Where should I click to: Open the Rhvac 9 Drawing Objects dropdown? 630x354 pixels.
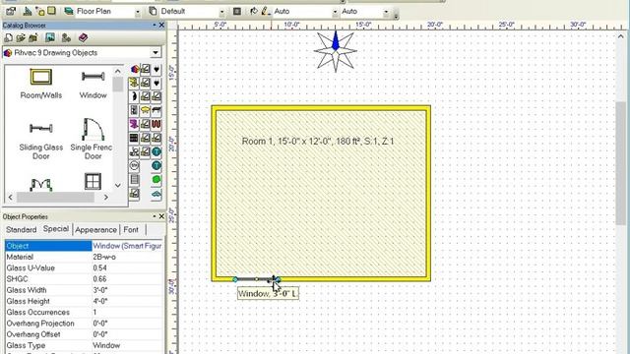click(x=156, y=52)
